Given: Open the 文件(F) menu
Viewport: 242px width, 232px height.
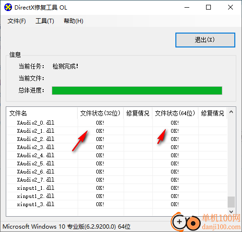Looking at the screenshot, I should click(17, 21).
